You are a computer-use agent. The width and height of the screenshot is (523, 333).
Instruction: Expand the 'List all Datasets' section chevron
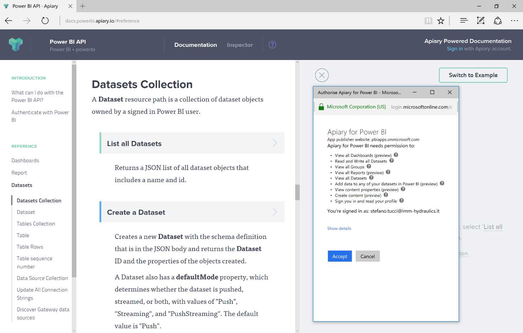(274, 143)
